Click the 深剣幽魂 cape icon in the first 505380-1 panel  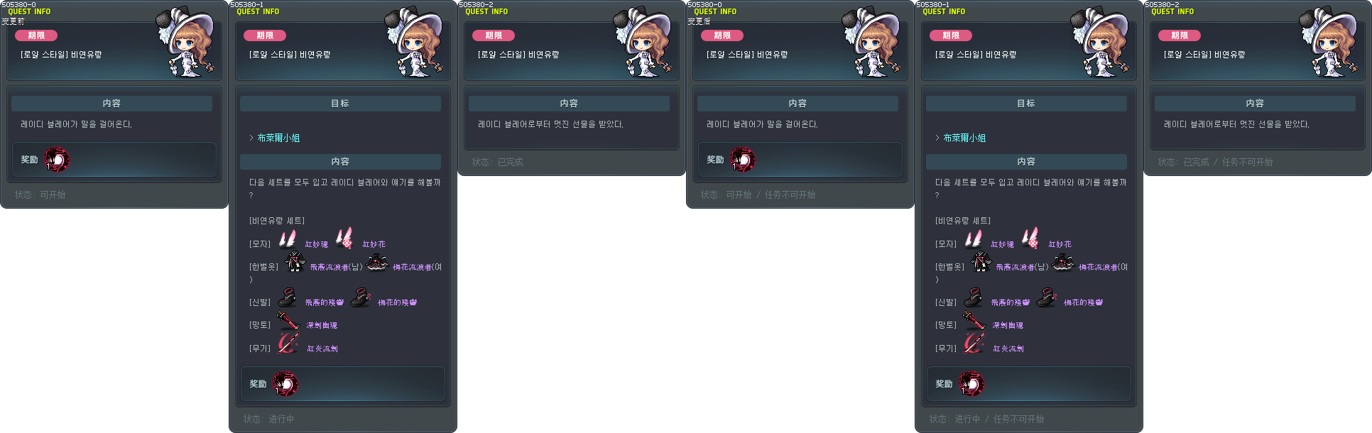coord(288,321)
